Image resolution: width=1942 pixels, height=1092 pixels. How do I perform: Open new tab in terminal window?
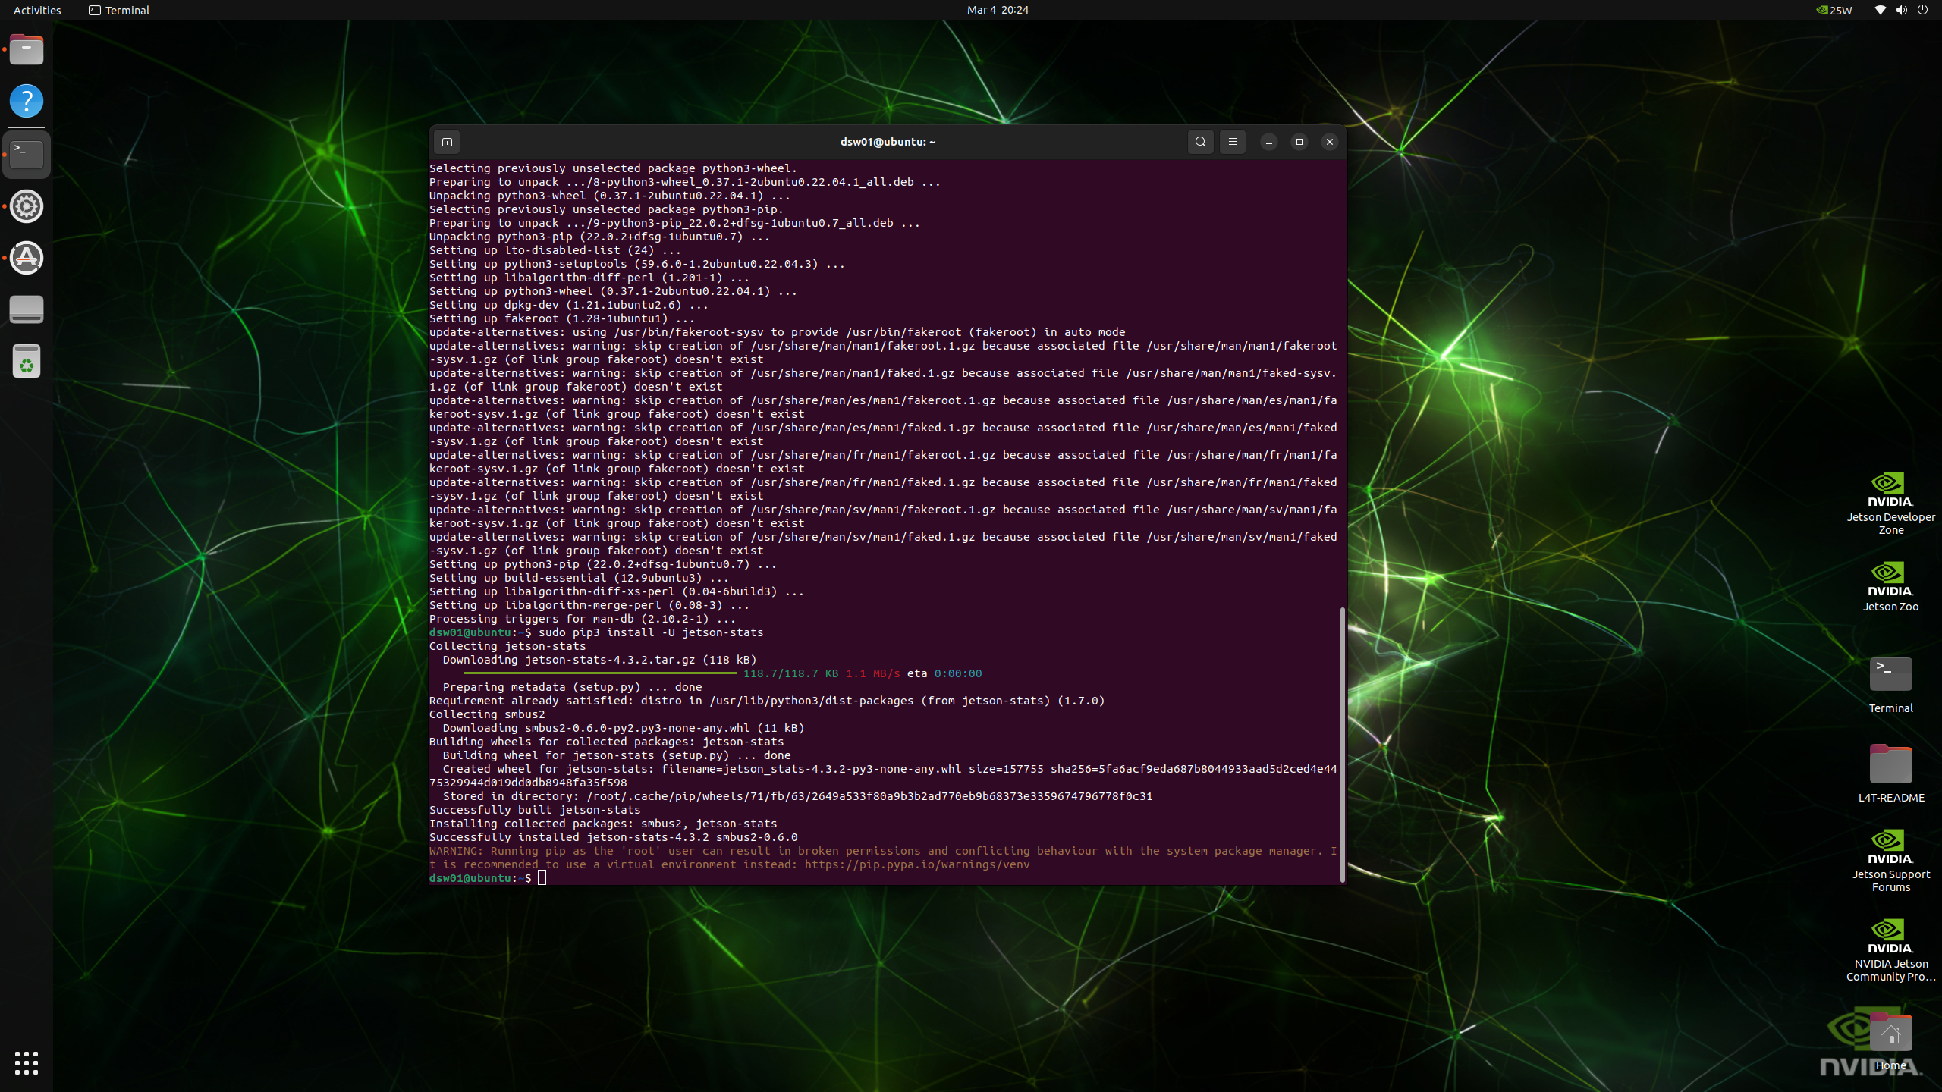pyautogui.click(x=447, y=142)
